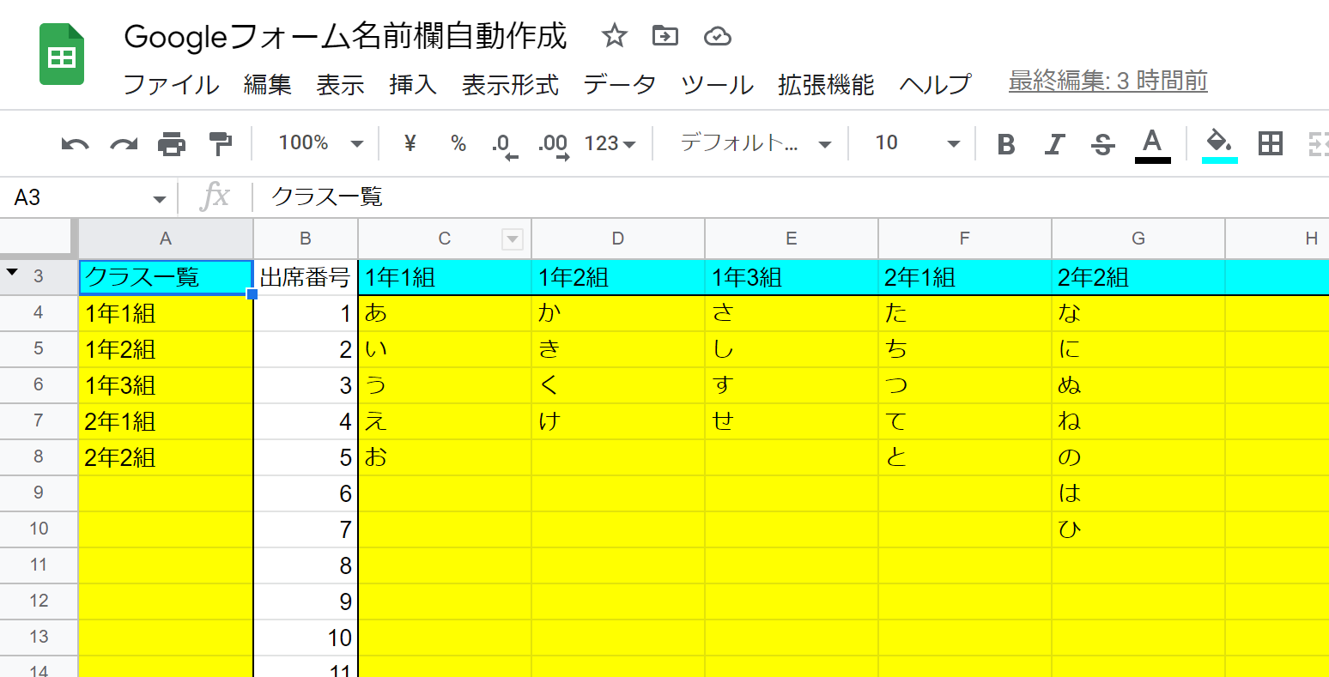Open the font size 10 dropdown
This screenshot has width=1329, height=677.
[x=917, y=143]
